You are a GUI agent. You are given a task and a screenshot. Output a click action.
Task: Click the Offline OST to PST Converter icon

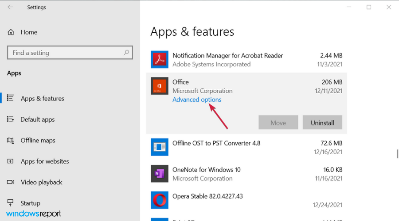[159, 147]
